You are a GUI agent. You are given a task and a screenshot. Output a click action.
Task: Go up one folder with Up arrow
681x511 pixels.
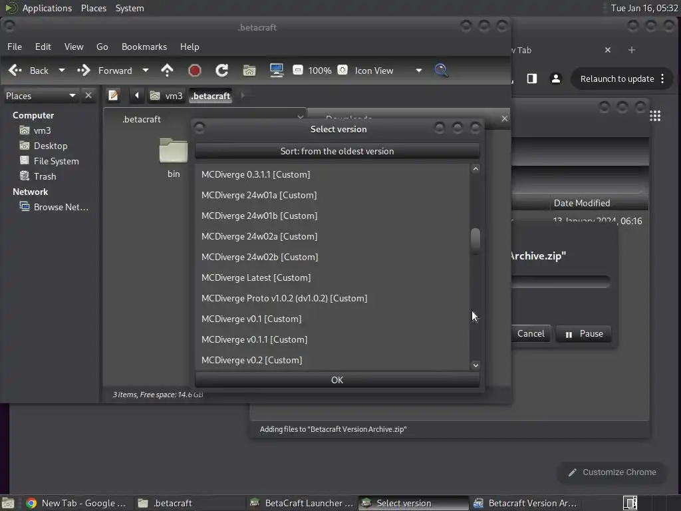coord(167,71)
